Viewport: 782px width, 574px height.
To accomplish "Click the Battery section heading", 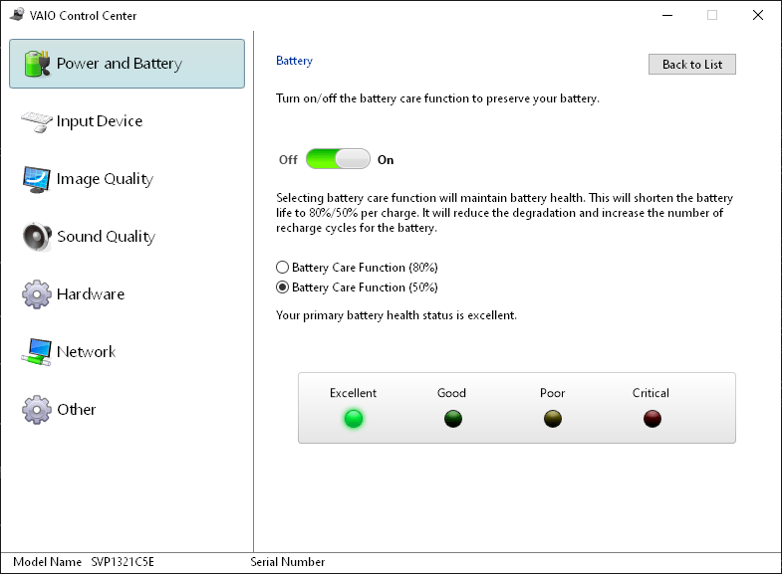I will (x=294, y=61).
